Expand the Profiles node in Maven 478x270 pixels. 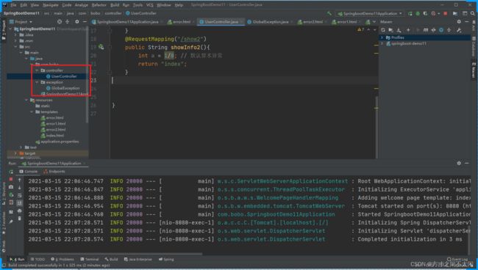[382, 37]
